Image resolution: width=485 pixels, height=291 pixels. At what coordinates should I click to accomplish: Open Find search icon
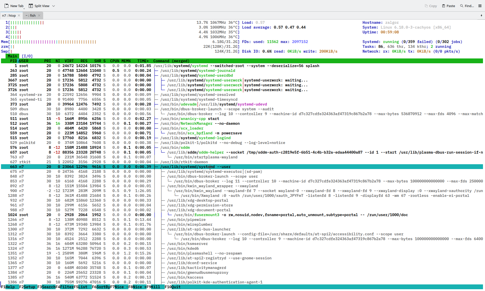(x=462, y=6)
